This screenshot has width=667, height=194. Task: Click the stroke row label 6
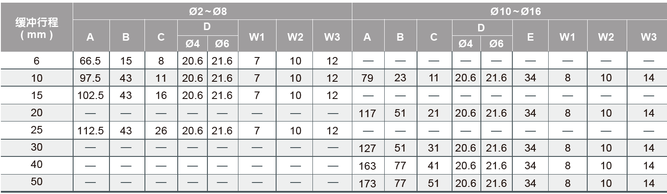pos(36,60)
